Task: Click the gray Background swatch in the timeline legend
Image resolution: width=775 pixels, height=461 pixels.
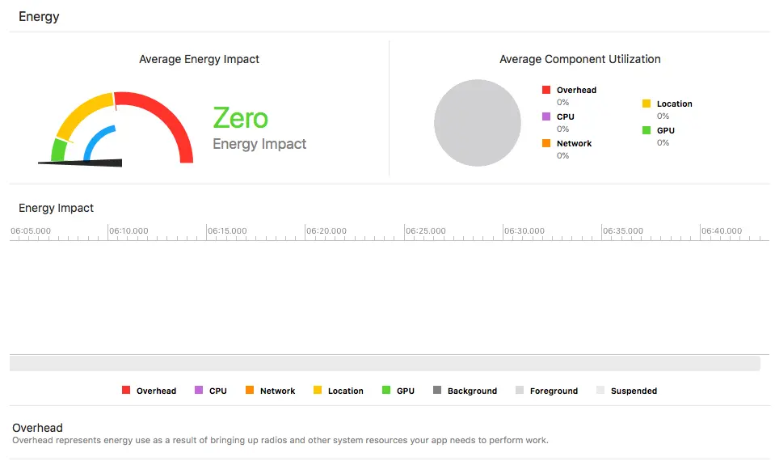Action: pyautogui.click(x=437, y=391)
